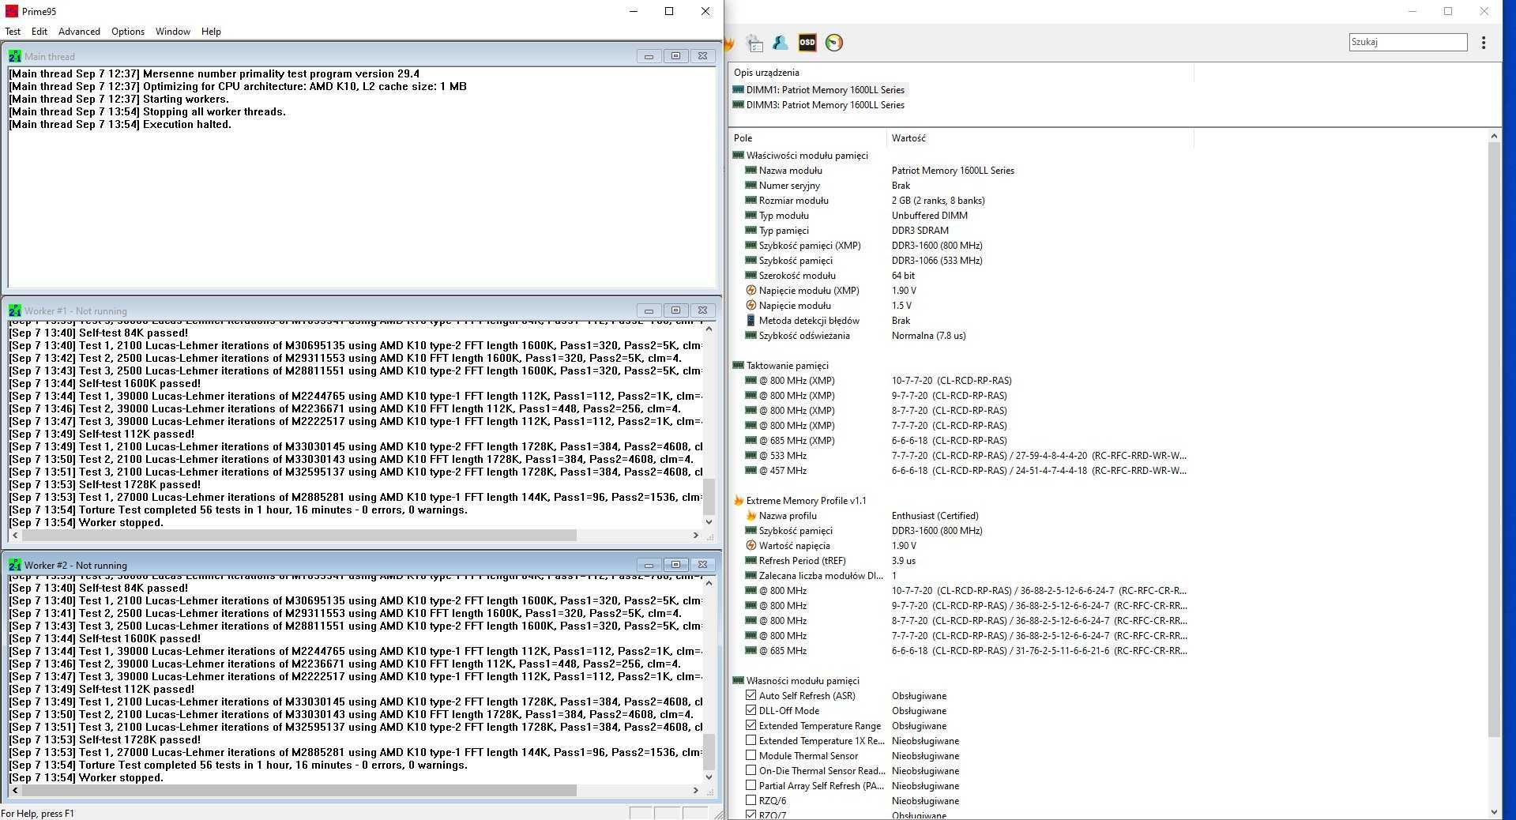Click the Pole column header
1516x820 pixels.
pyautogui.click(x=807, y=137)
